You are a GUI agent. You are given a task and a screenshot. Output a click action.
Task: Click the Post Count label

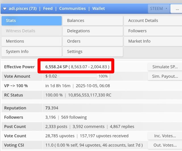click(x=15, y=127)
